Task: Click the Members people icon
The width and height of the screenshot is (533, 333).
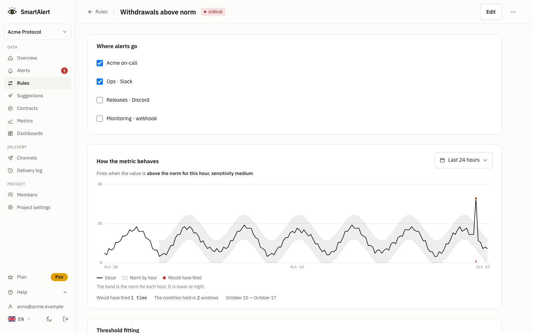Action: pyautogui.click(x=10, y=195)
